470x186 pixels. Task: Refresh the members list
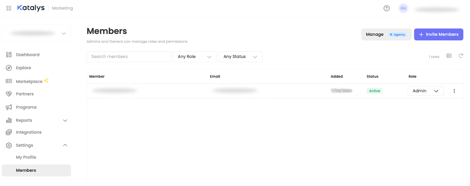(461, 56)
